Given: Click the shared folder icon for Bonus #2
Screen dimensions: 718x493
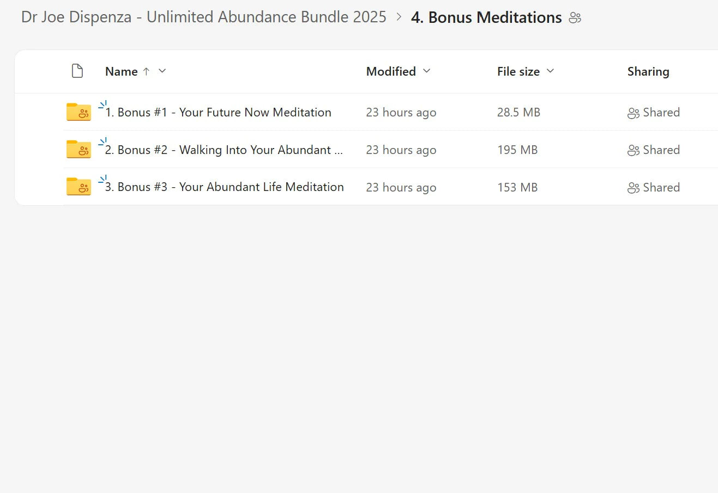Looking at the screenshot, I should click(79, 150).
